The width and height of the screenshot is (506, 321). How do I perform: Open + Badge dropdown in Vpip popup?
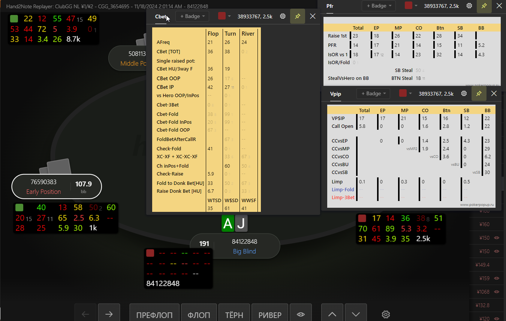point(373,93)
